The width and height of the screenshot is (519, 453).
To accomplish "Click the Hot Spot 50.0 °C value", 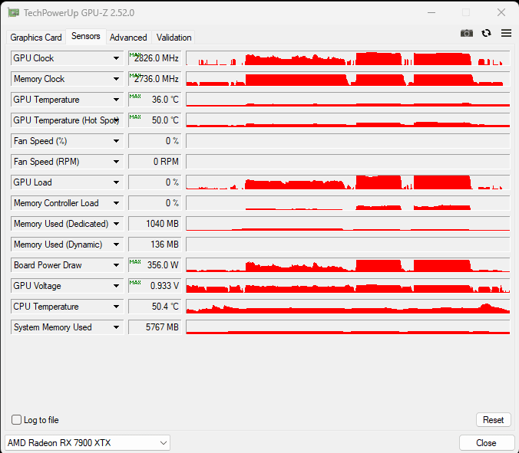I will coord(155,120).
